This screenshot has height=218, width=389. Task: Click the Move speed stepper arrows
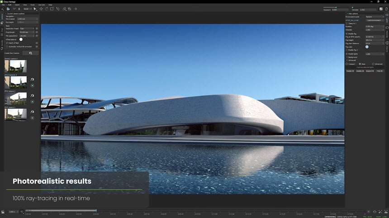click(x=37, y=19)
